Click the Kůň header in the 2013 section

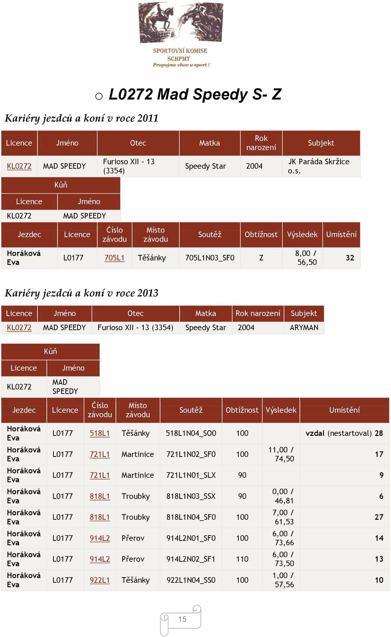[x=51, y=351]
